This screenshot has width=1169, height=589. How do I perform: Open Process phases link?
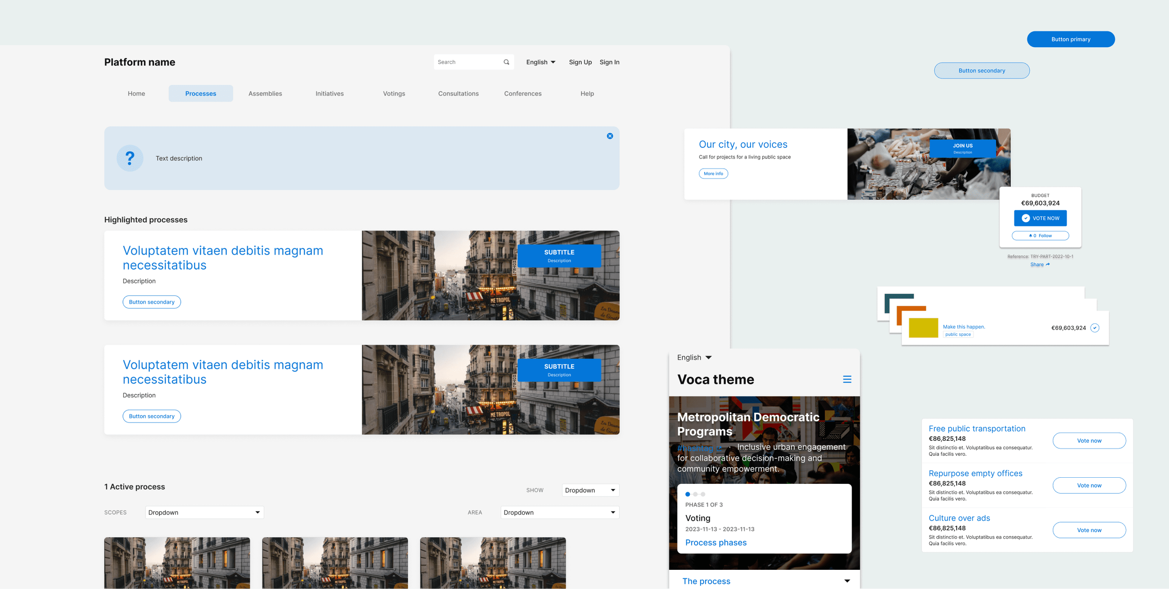[x=715, y=542]
